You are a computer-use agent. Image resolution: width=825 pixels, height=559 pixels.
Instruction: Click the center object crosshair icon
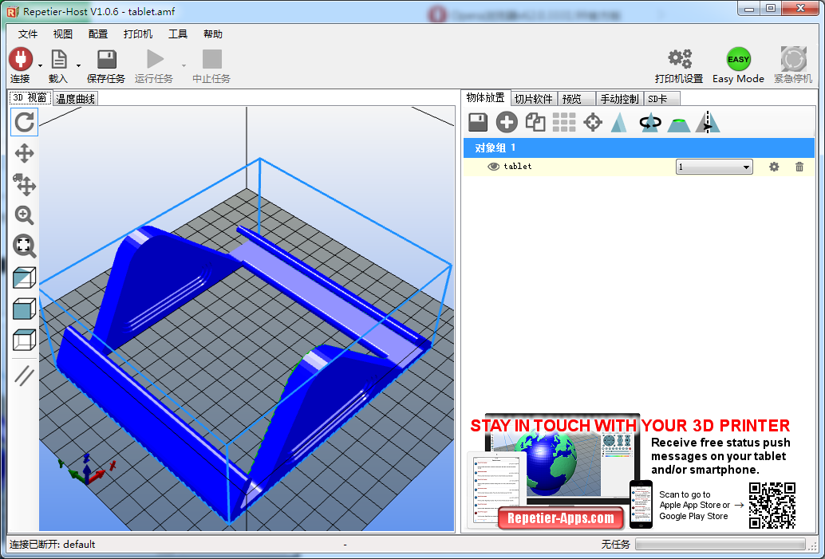point(593,123)
